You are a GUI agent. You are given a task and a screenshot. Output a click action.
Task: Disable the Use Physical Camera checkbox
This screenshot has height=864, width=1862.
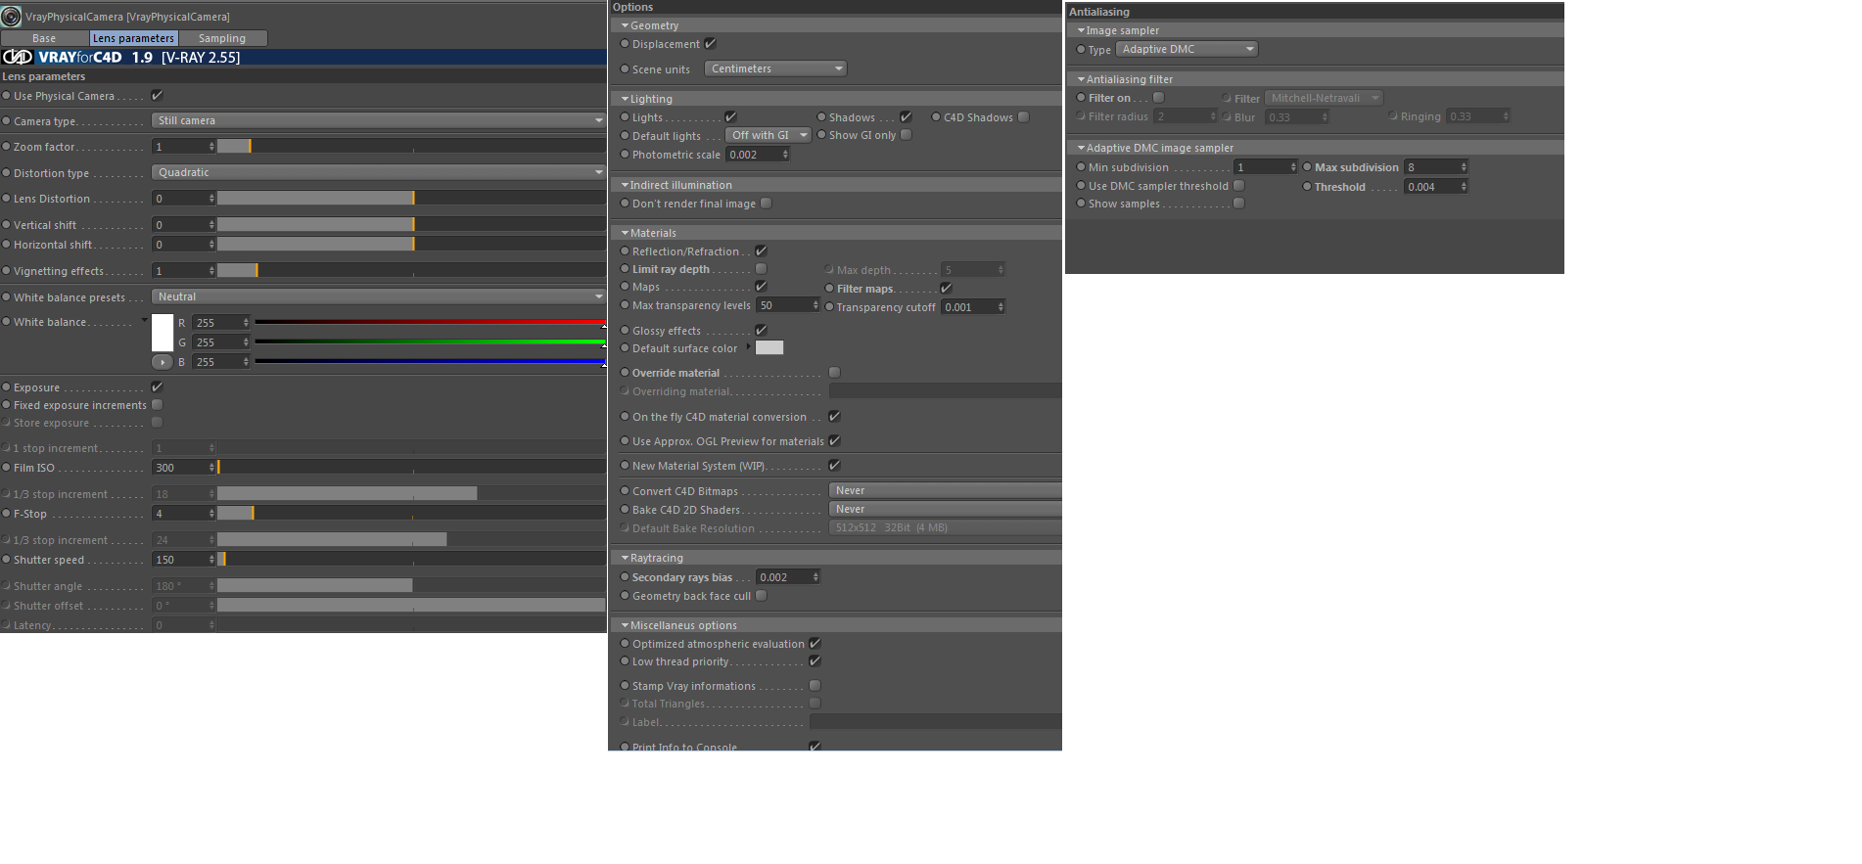click(158, 96)
